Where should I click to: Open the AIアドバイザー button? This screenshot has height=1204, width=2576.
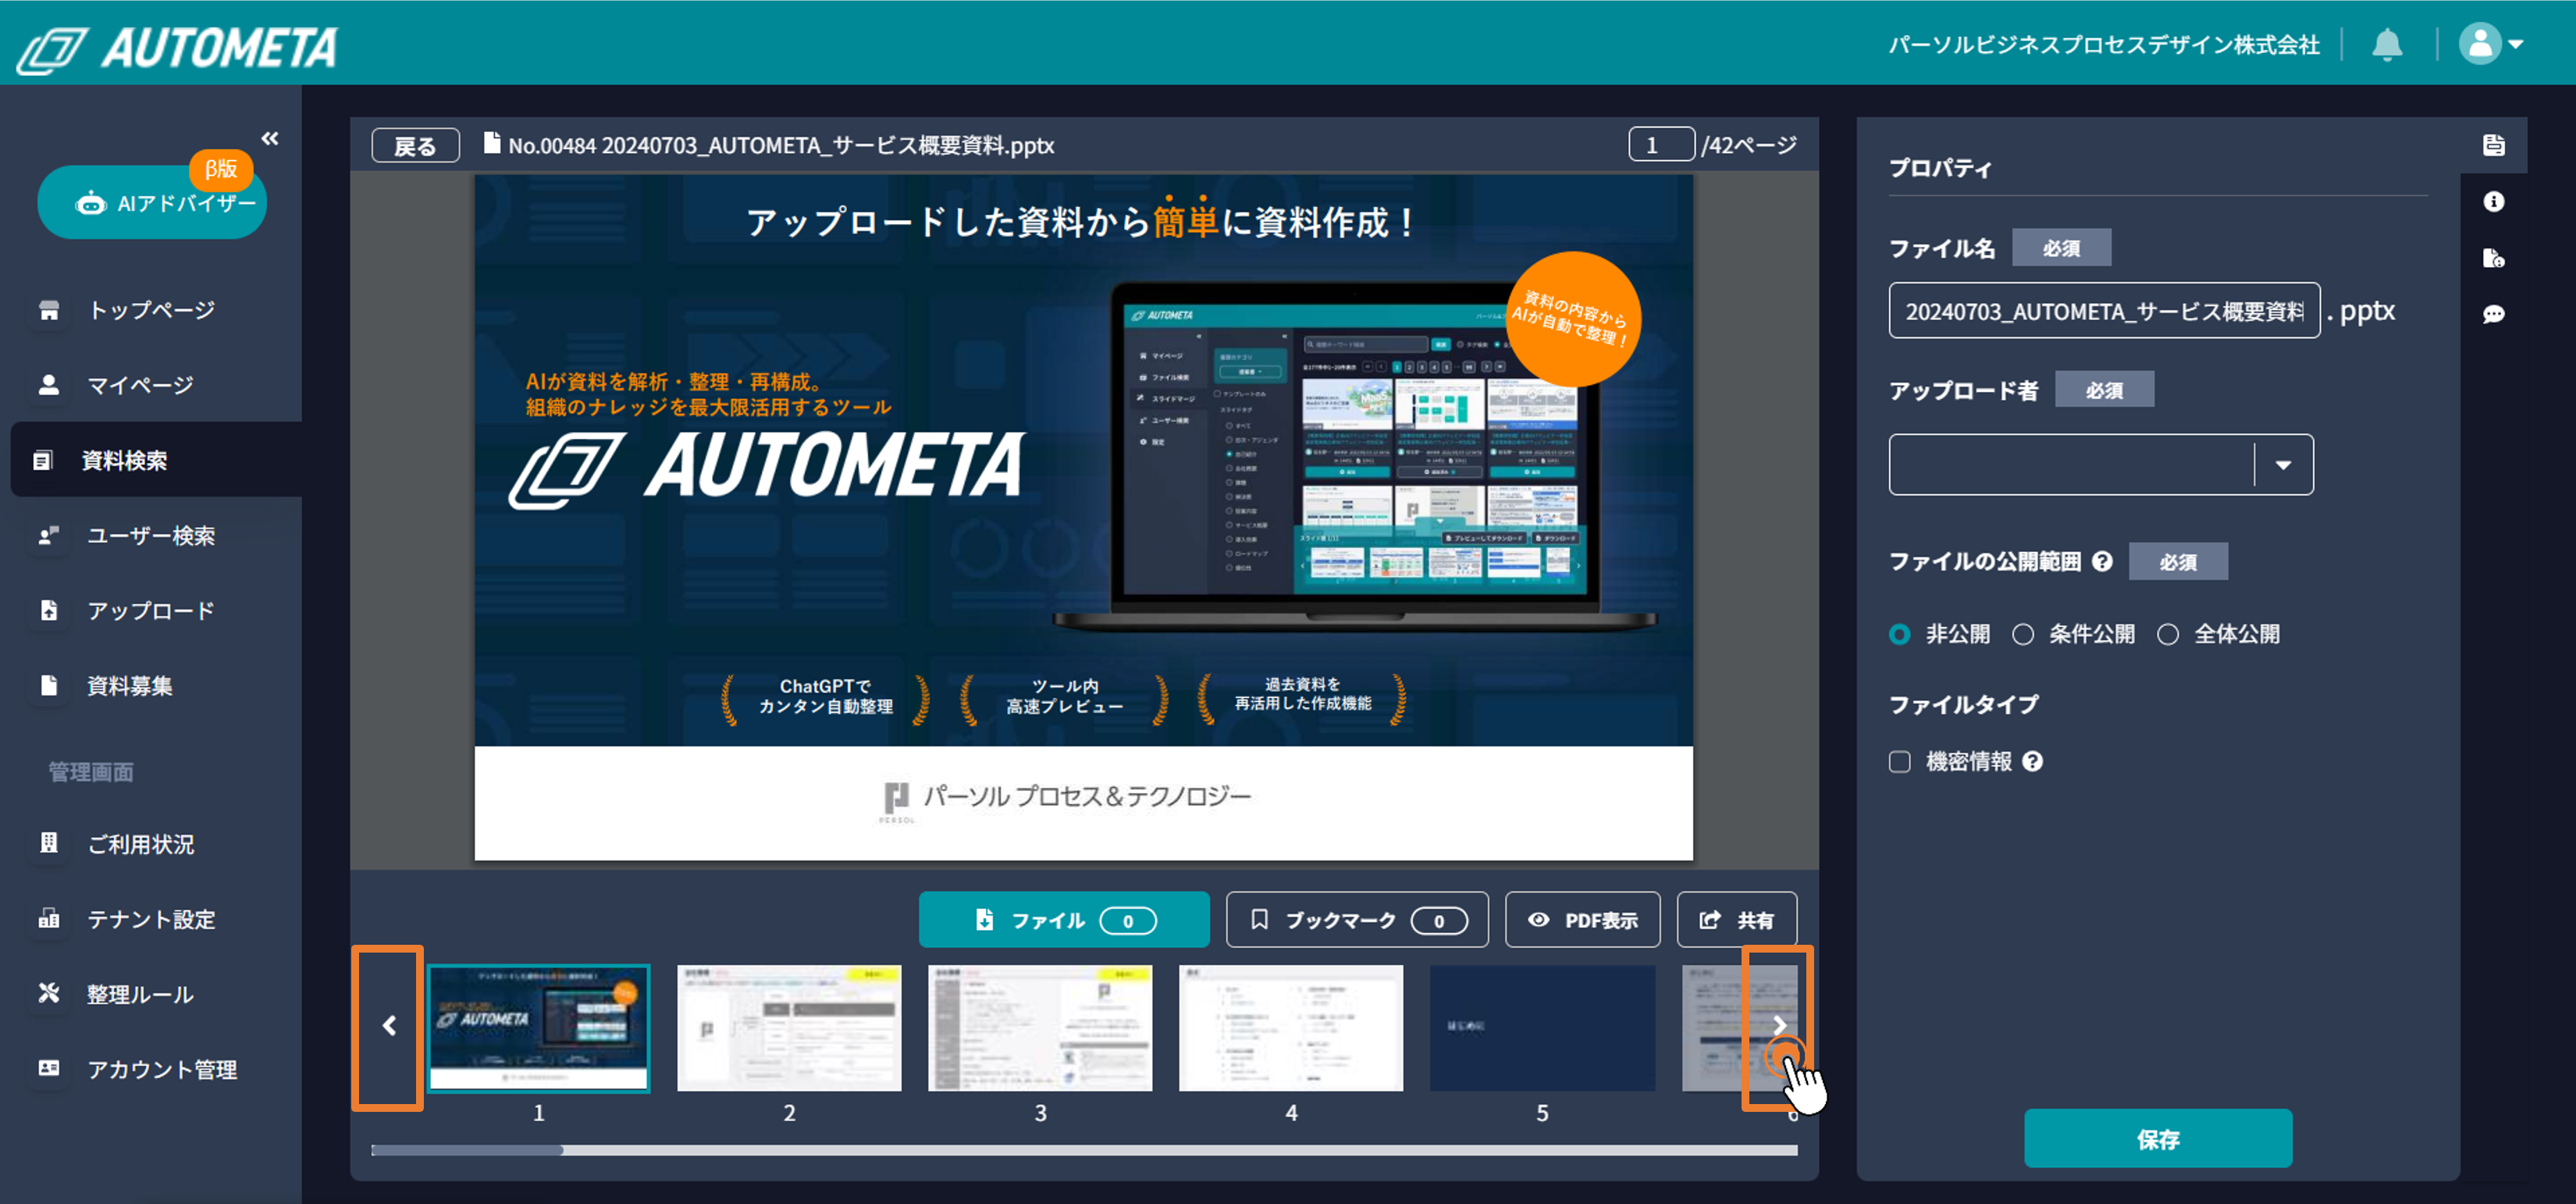point(152,202)
